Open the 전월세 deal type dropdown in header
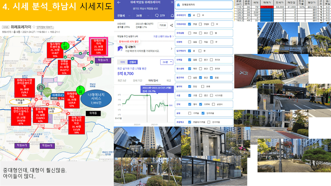The height and width of the screenshot is (186, 331). 123,15
